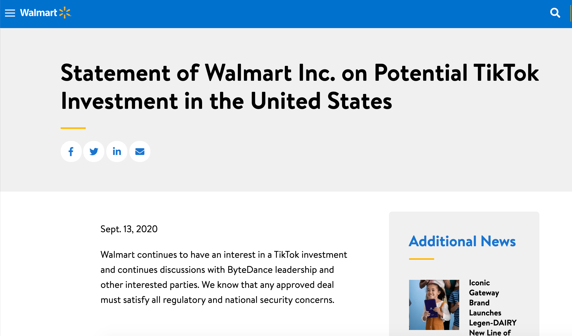Share the statement on Facebook
The image size is (572, 336).
(x=71, y=151)
